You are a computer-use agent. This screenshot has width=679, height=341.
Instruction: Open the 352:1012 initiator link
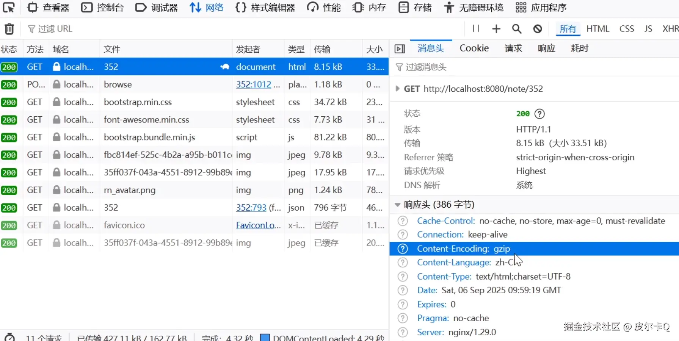[253, 84]
